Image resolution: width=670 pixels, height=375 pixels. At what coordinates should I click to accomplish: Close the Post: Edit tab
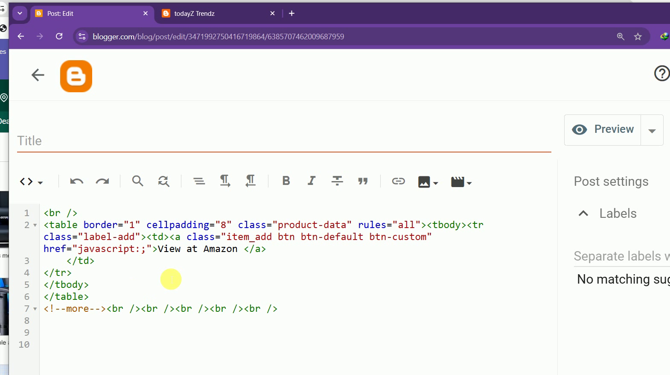click(146, 14)
